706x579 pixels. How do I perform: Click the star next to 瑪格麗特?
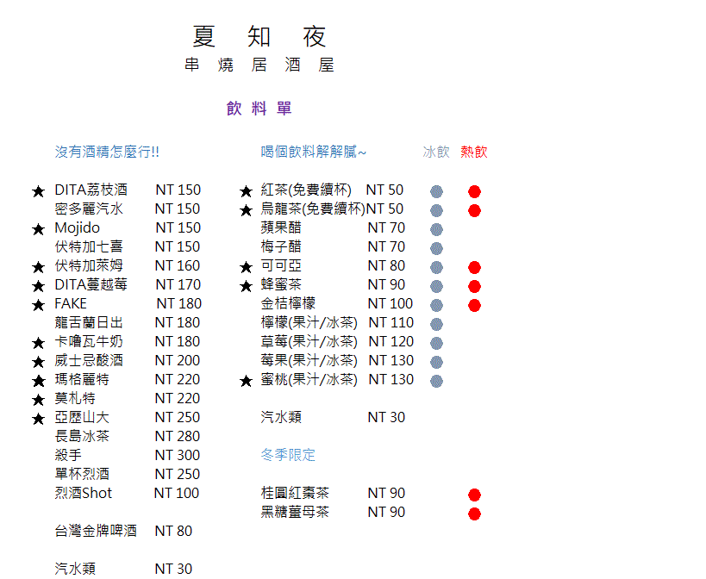(38, 381)
